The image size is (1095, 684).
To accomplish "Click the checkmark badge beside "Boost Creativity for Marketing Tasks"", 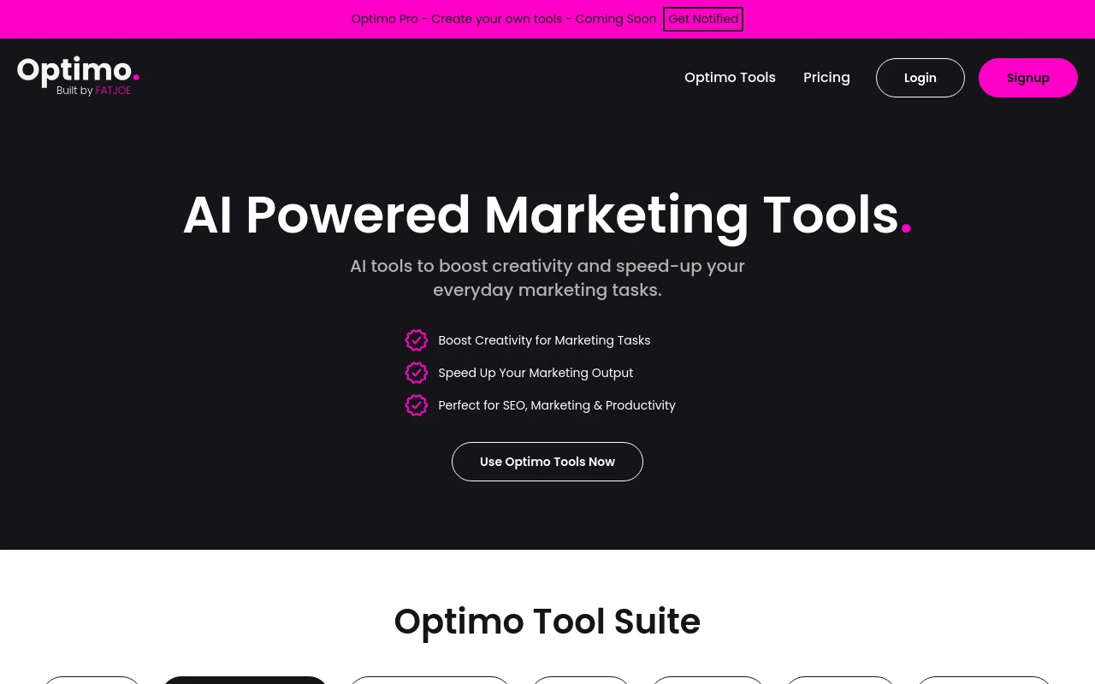I will click(x=417, y=340).
